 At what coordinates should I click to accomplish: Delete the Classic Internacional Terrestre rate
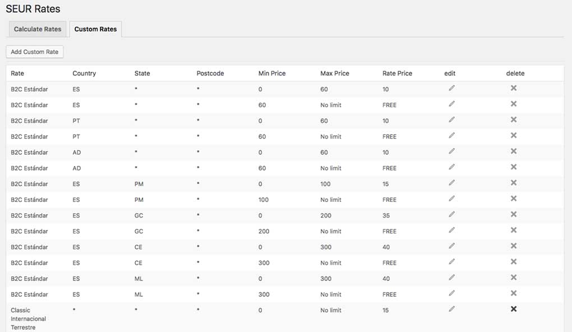pyautogui.click(x=513, y=309)
